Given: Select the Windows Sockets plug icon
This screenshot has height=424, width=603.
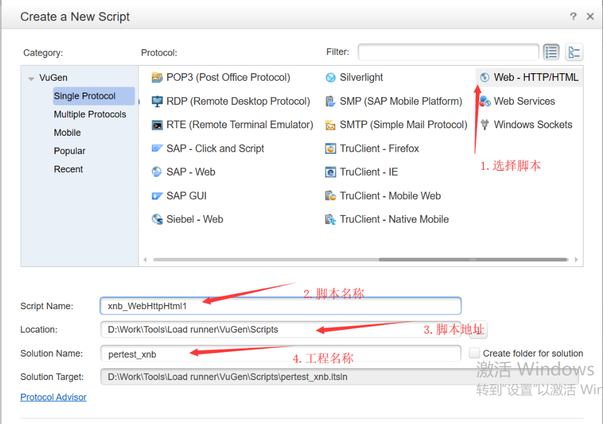Looking at the screenshot, I should pyautogui.click(x=485, y=125).
